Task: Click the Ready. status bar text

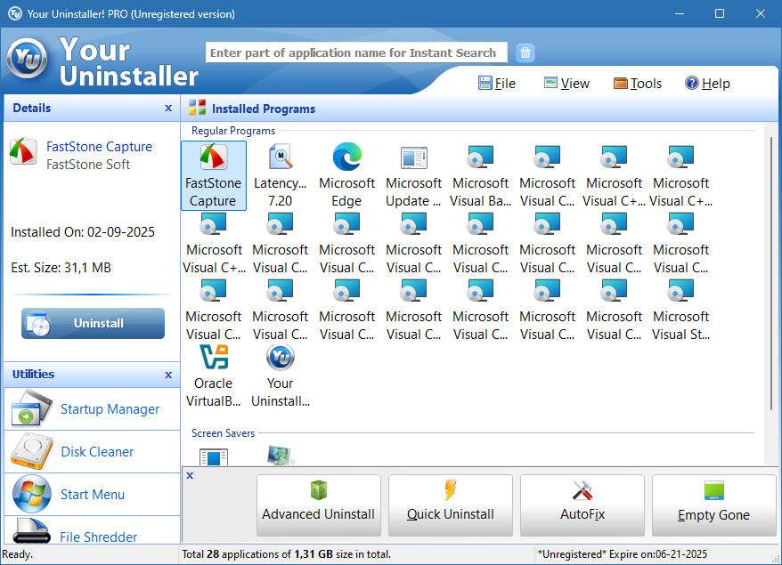Action: (x=18, y=554)
